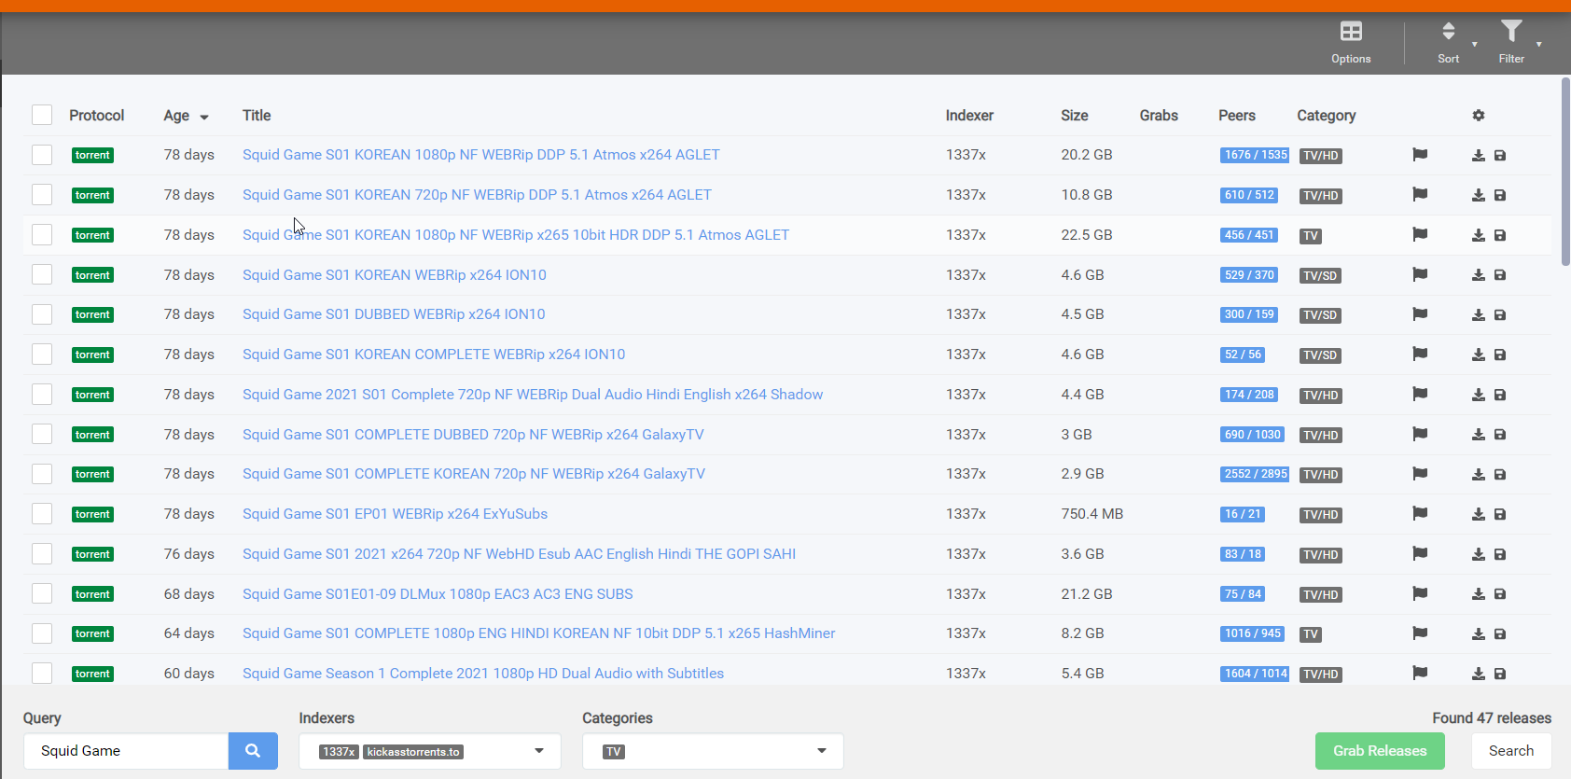Expand the Categories dropdown arrow
The height and width of the screenshot is (779, 1571).
(822, 751)
